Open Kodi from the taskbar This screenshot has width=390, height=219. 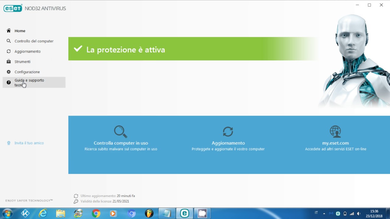pyautogui.click(x=25, y=214)
